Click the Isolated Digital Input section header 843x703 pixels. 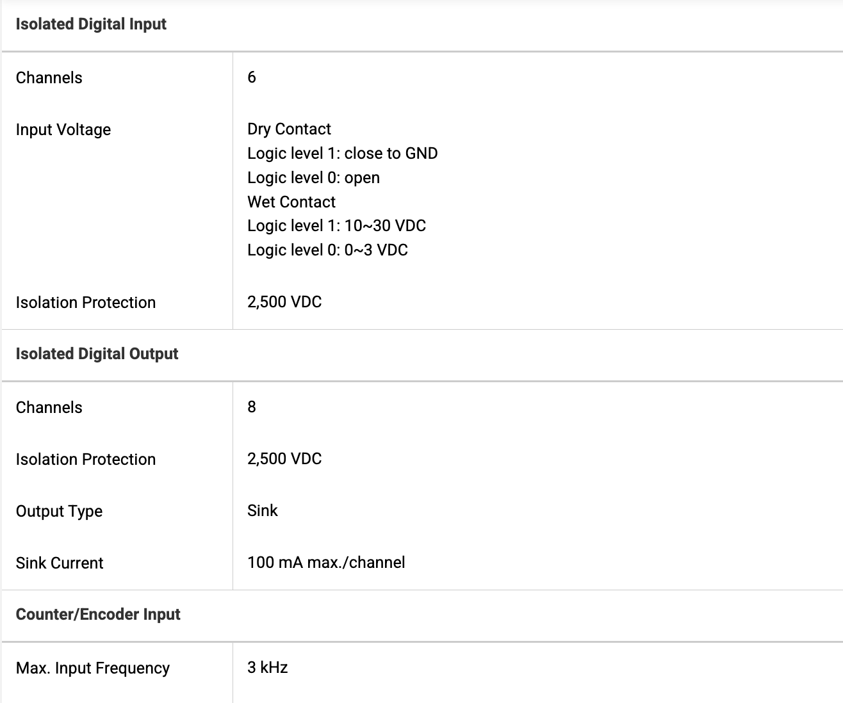coord(91,24)
